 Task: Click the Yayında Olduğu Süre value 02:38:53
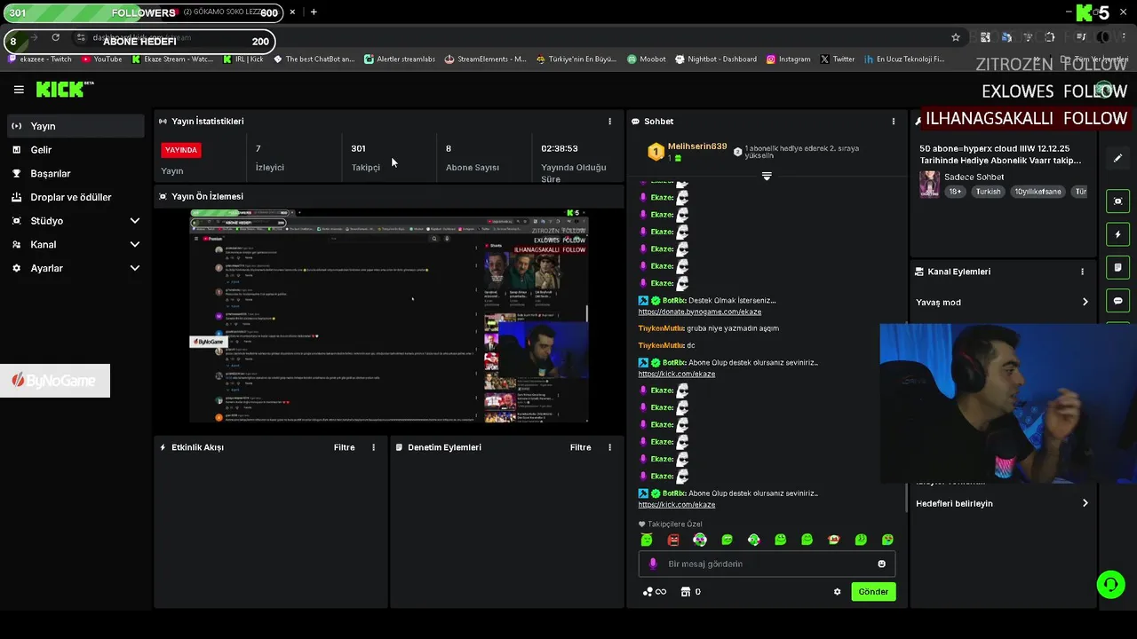tap(560, 148)
